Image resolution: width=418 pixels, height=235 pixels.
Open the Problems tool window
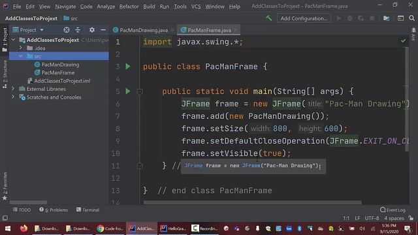pos(54,210)
